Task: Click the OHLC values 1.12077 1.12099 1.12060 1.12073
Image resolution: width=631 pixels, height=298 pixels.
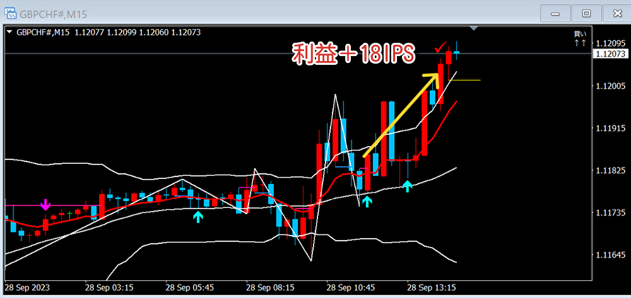Action: coord(137,33)
